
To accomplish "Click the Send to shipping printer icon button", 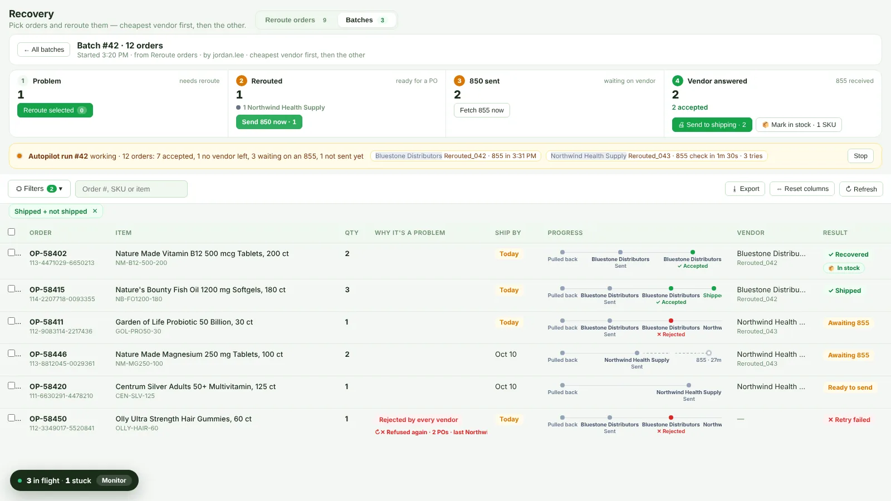I will pyautogui.click(x=712, y=125).
